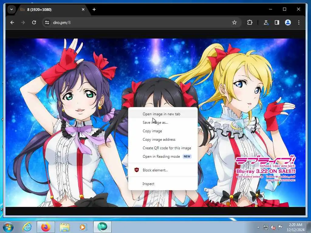Close the '8 (1920×1080)' tab
The height and width of the screenshot is (233, 311).
click(x=83, y=9)
